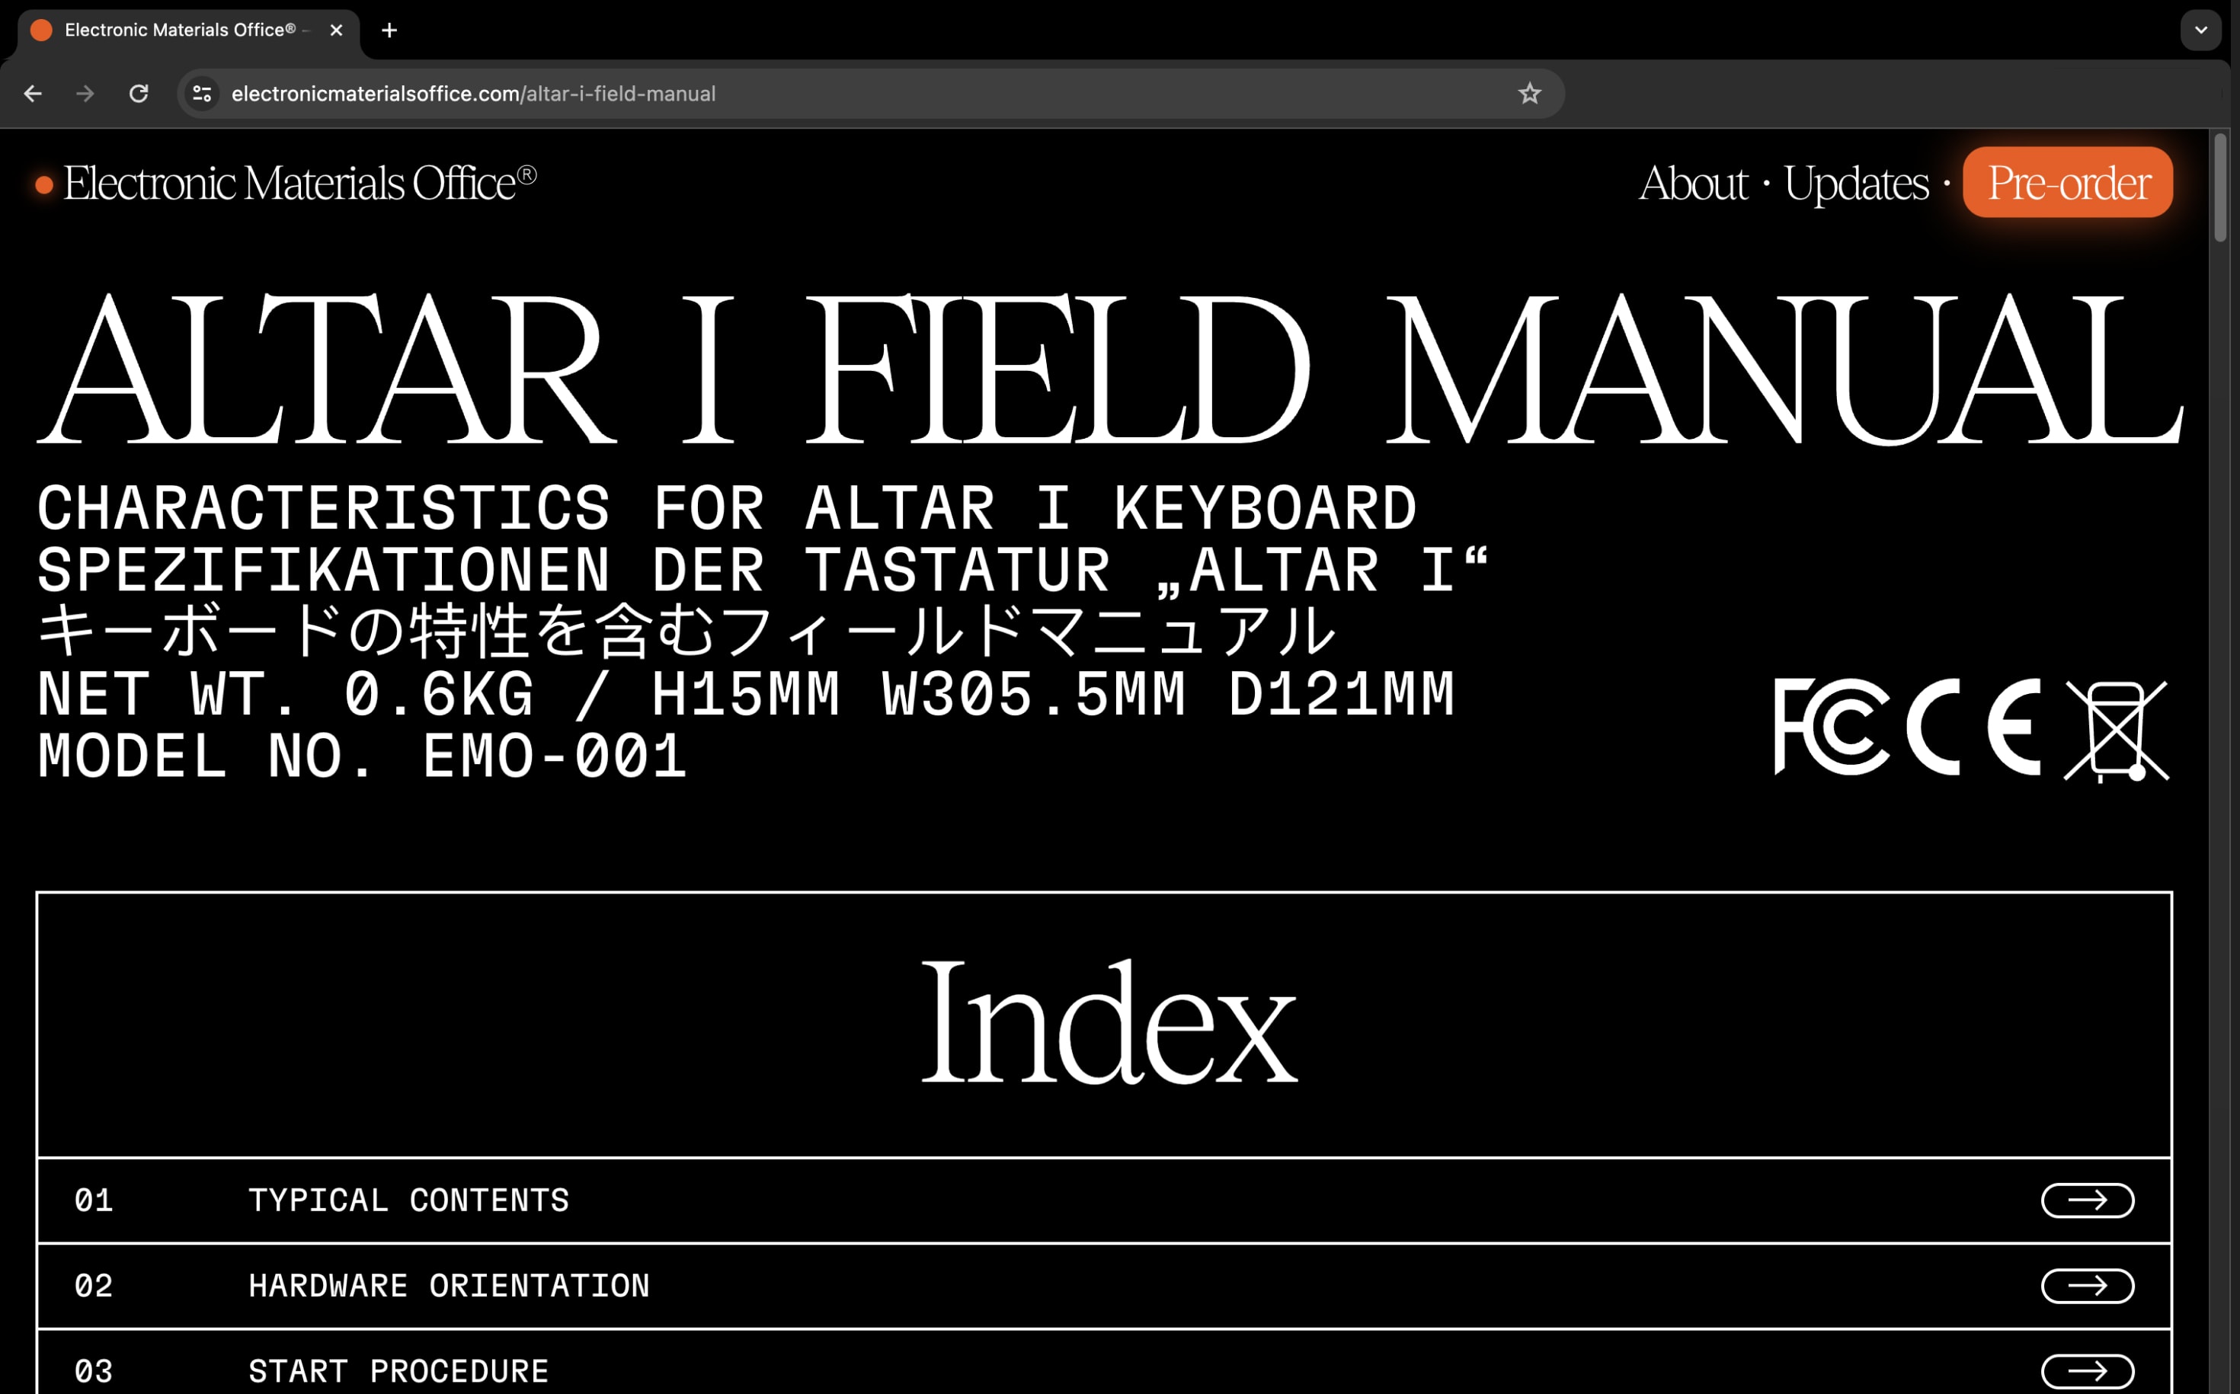Expand the tab search dropdown chevron
This screenshot has height=1394, width=2240.
(2200, 30)
